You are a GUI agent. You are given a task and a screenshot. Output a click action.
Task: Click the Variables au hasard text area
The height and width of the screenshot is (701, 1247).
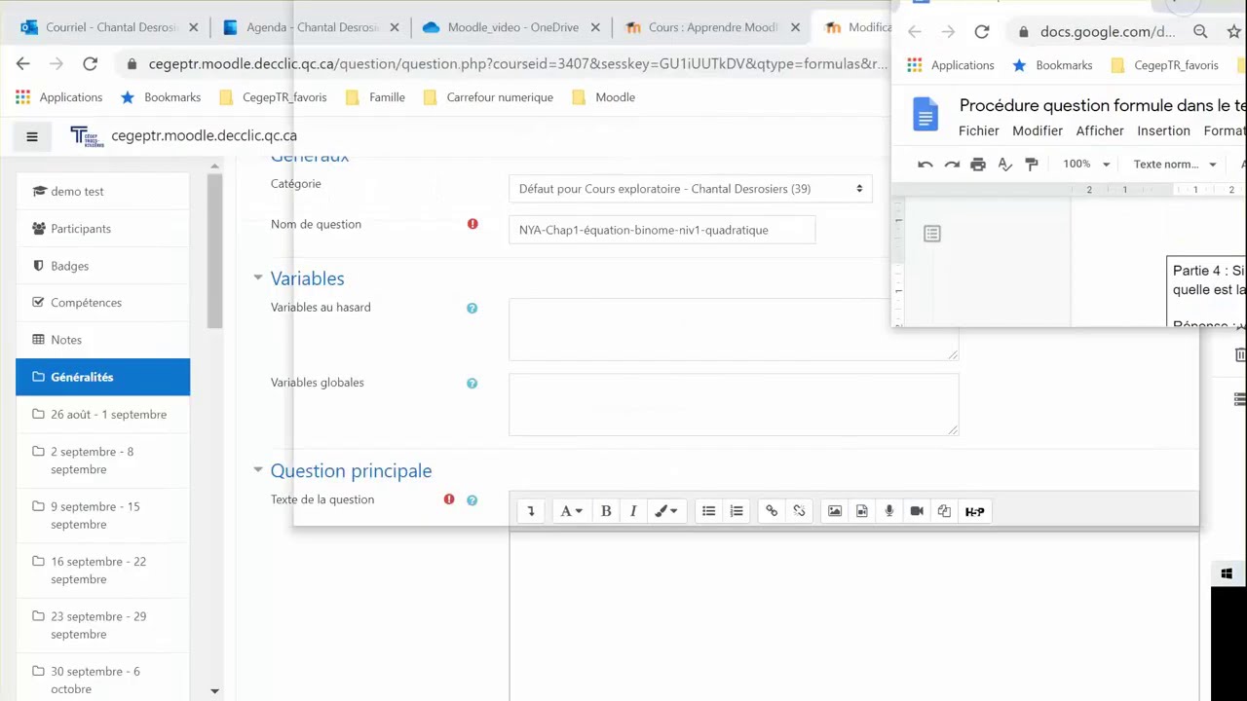(734, 330)
